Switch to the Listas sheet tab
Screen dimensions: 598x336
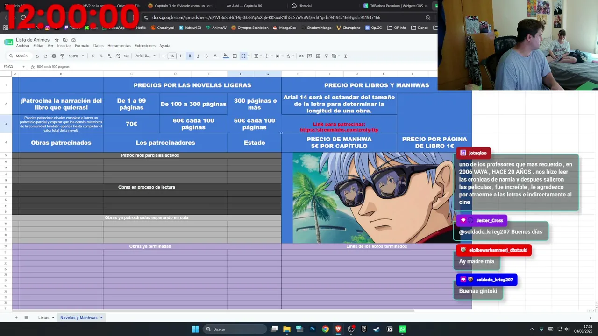(x=43, y=318)
